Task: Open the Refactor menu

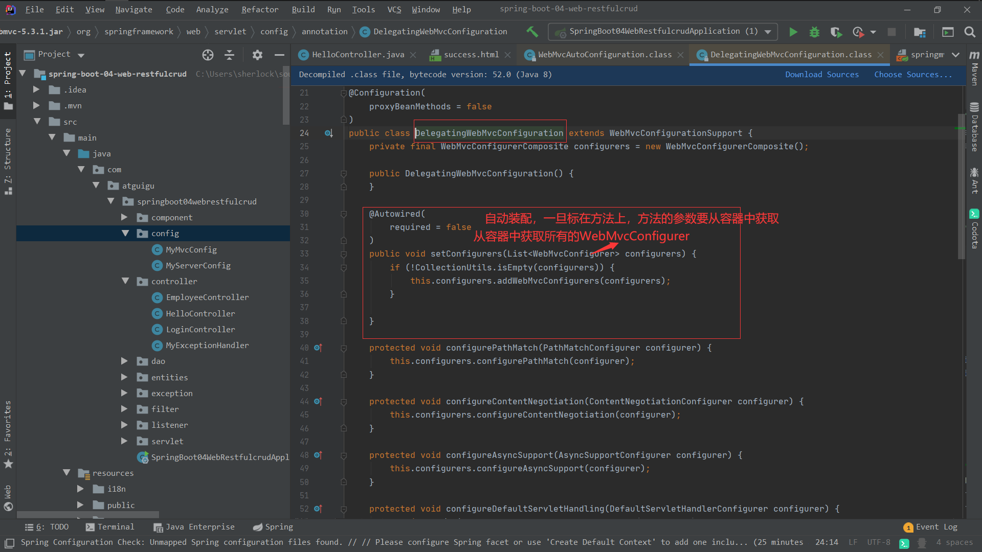Action: coord(260,9)
